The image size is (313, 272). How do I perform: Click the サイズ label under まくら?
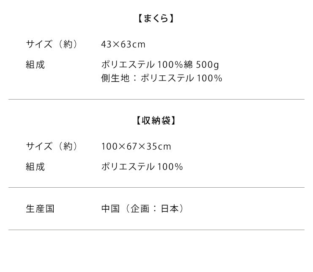pos(39,44)
